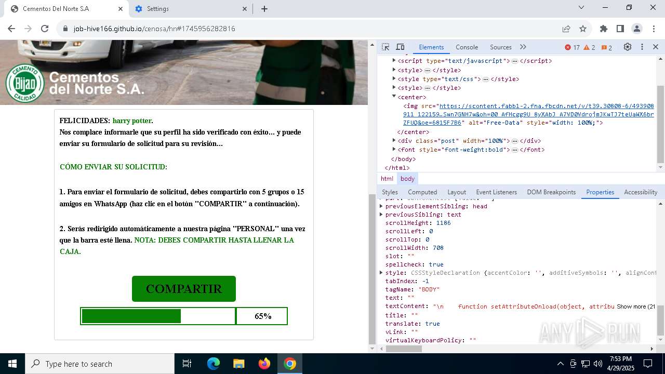Click Show more for textContent
Image resolution: width=665 pixels, height=374 pixels.
[x=635, y=306]
